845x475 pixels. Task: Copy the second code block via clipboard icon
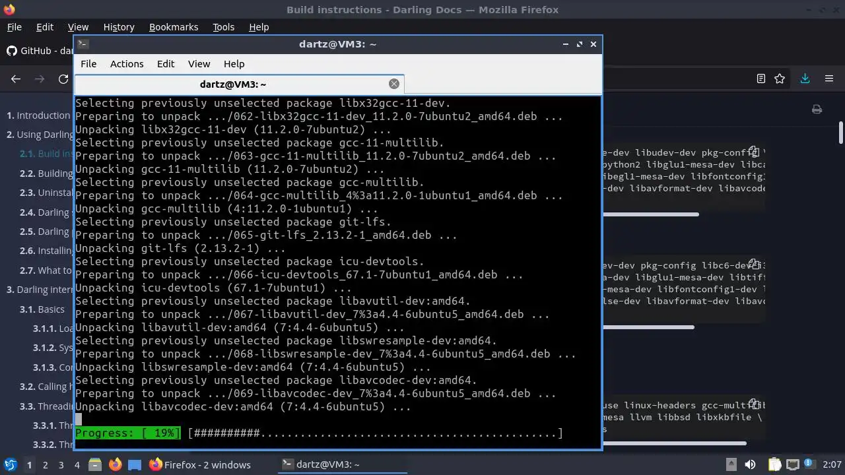click(x=754, y=265)
